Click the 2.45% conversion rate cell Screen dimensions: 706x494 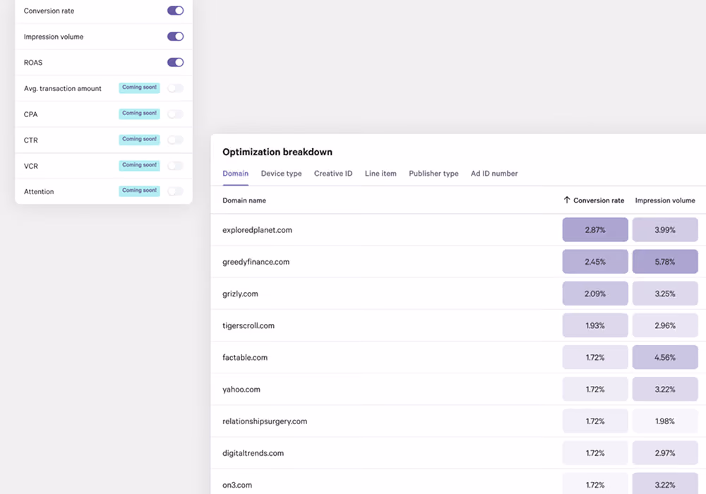[595, 261]
